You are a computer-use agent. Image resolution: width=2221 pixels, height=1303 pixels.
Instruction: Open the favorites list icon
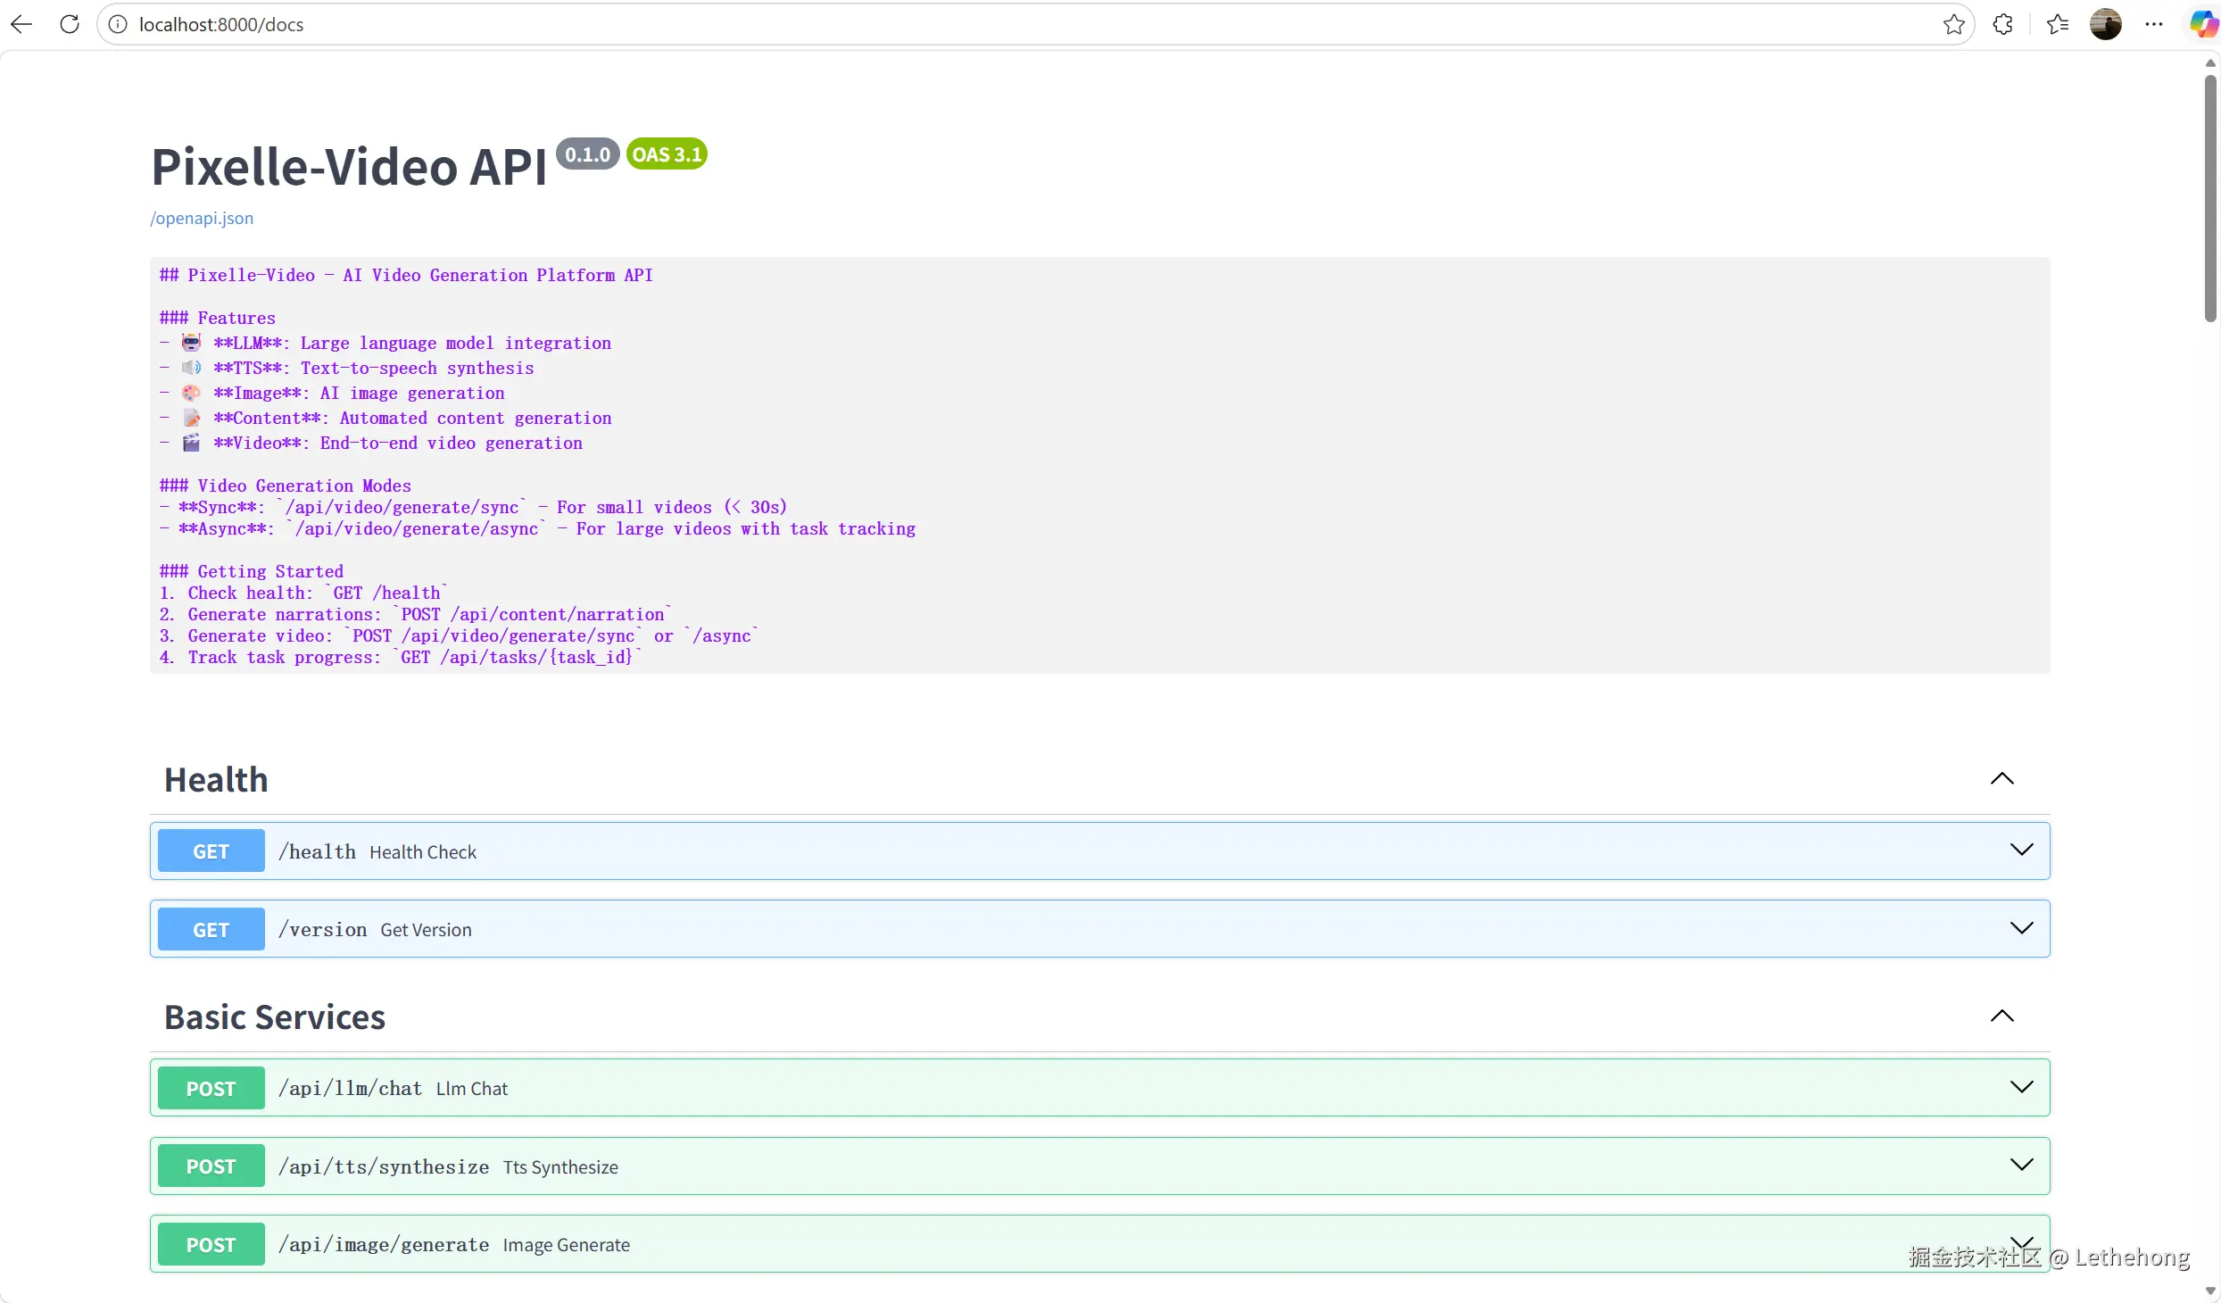tap(2058, 24)
